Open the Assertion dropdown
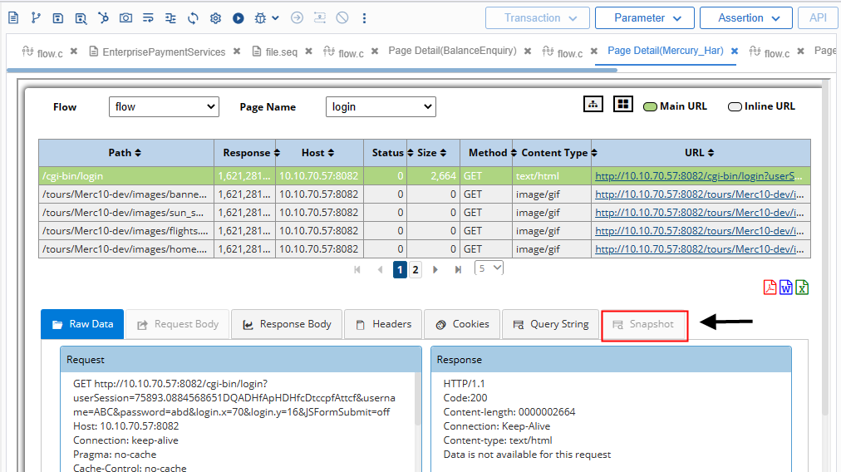Screen dimensions: 841x472 tap(746, 17)
